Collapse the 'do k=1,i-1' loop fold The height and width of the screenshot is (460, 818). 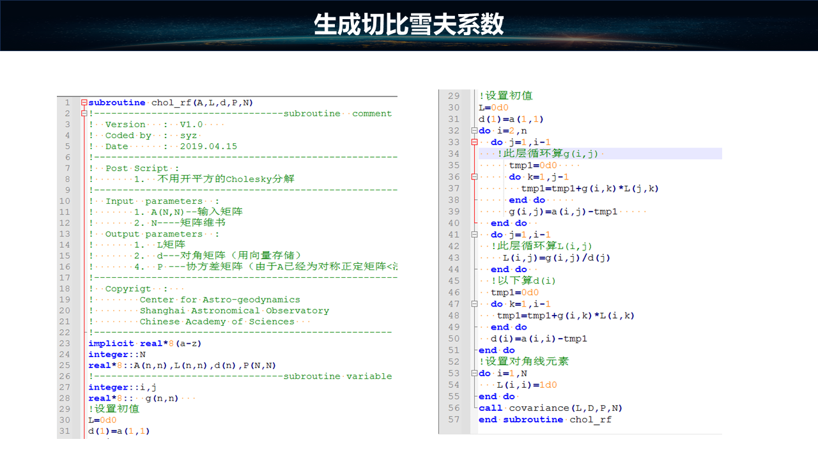pyautogui.click(x=474, y=304)
